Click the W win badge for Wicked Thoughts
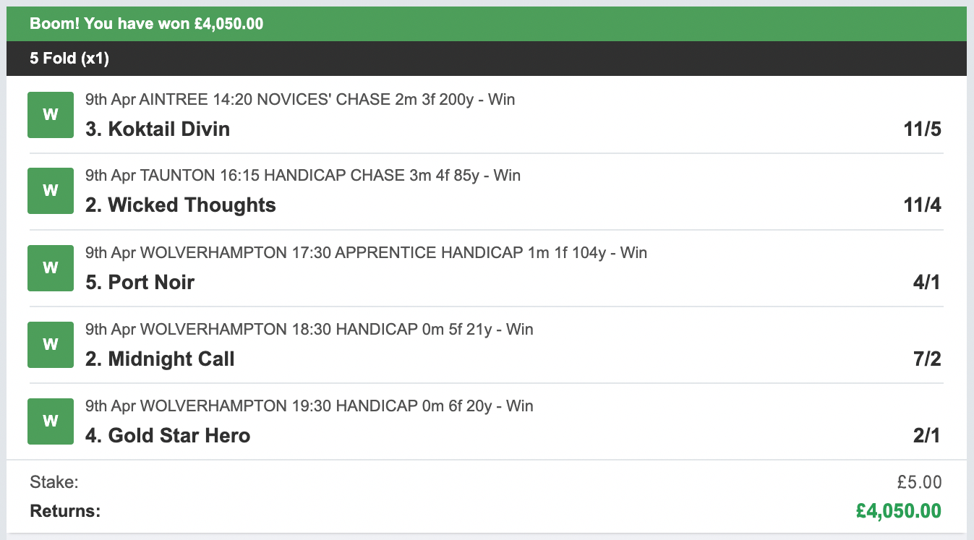974x540 pixels. (x=51, y=191)
